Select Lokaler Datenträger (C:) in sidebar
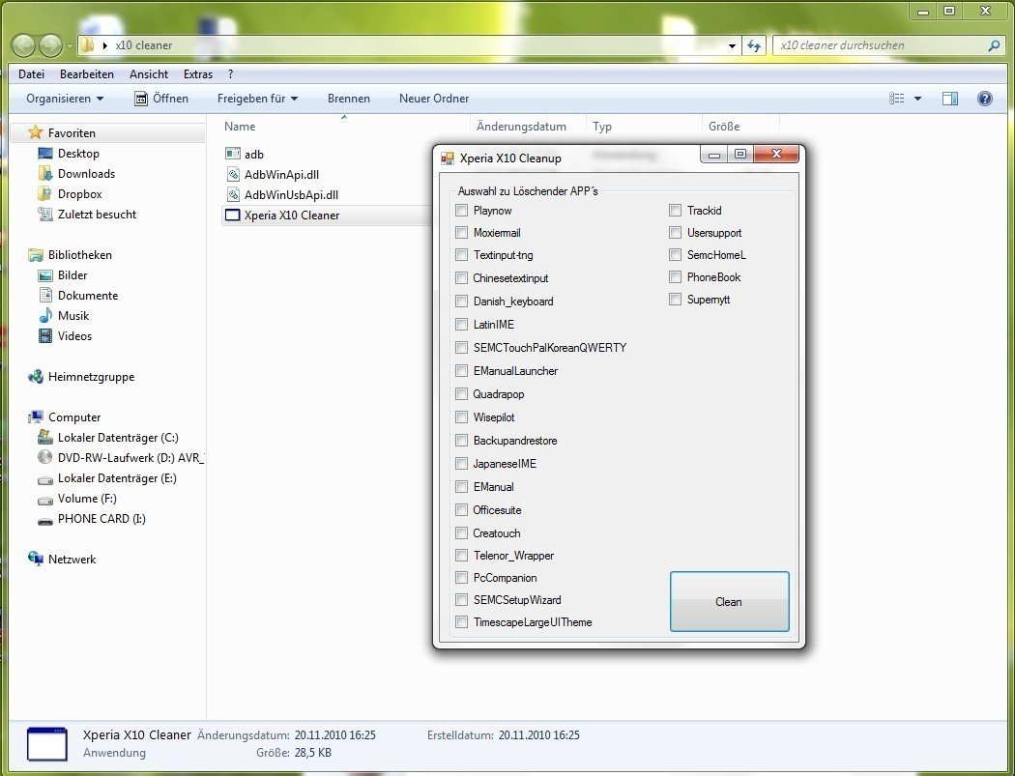The height and width of the screenshot is (776, 1015). pos(118,438)
